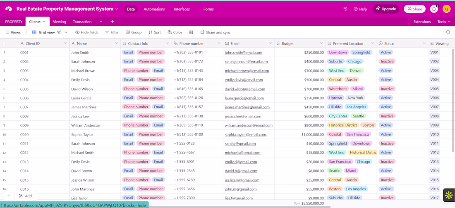Select the Client ID cell C009
The height and width of the screenshot is (208, 455).
click(x=43, y=125)
